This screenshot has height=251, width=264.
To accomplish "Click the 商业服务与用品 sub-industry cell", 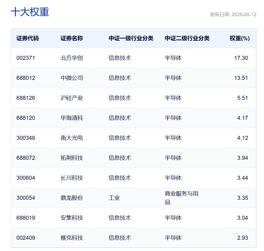I will point(182,198).
